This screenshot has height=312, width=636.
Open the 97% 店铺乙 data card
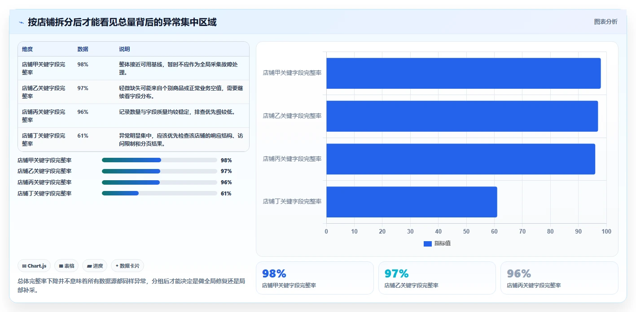(437, 278)
